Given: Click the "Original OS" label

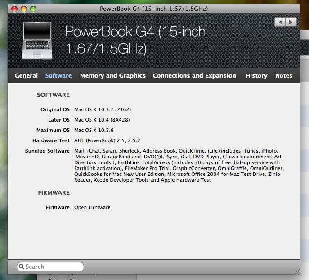Looking at the screenshot, I should point(55,109).
